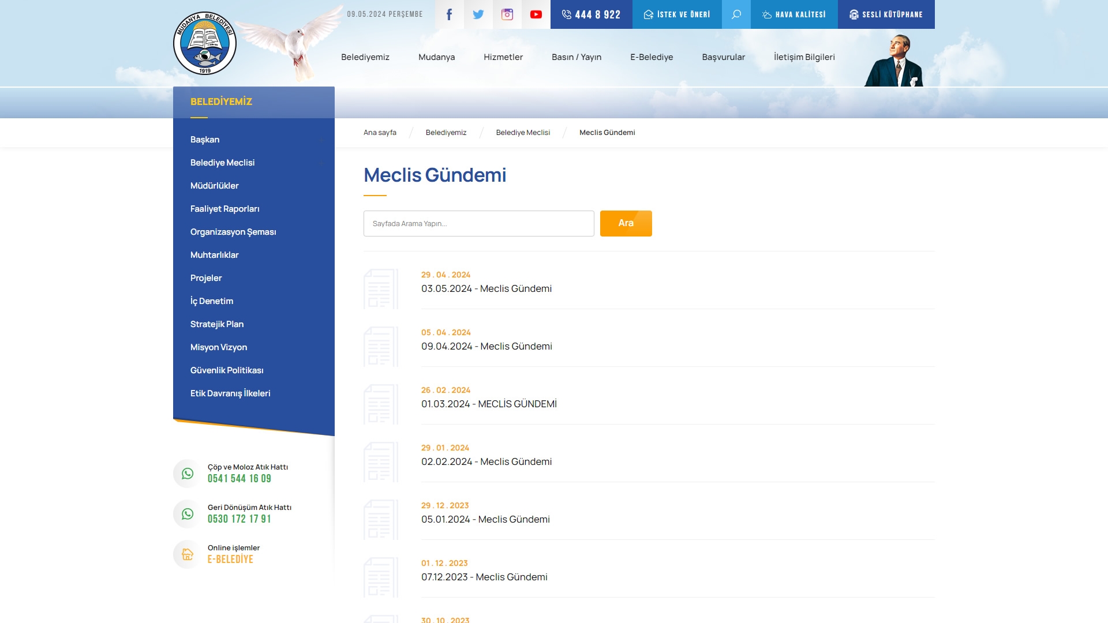Click the date 29 . 04 . 2024
This screenshot has width=1108, height=623.
click(446, 275)
